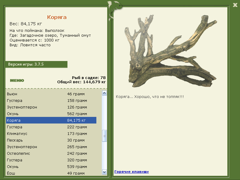240x180 pixels.
Task: Select Эустеноптерон 265 грамм entry
Action: pos(51,147)
